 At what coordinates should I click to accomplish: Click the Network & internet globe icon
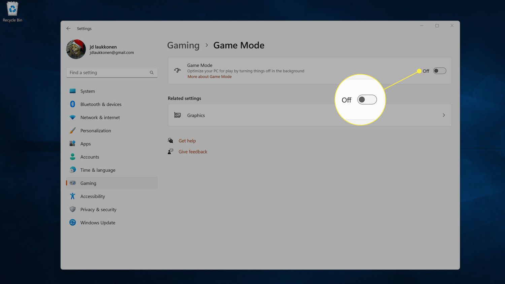(73, 117)
